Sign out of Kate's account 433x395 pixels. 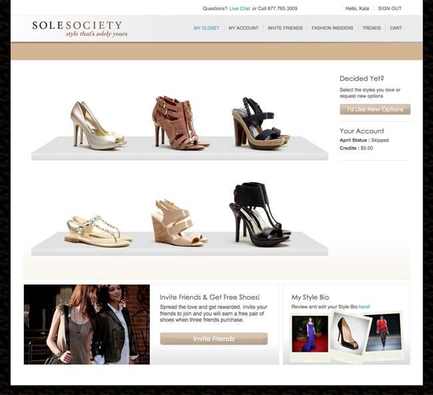[x=390, y=9]
